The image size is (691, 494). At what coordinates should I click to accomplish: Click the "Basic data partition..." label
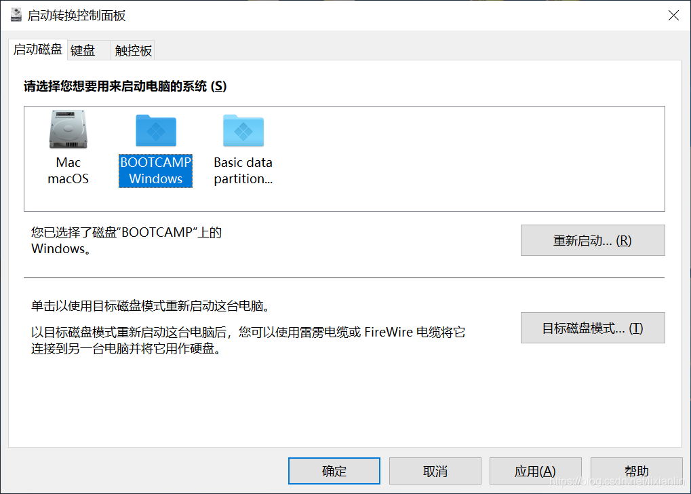(243, 171)
